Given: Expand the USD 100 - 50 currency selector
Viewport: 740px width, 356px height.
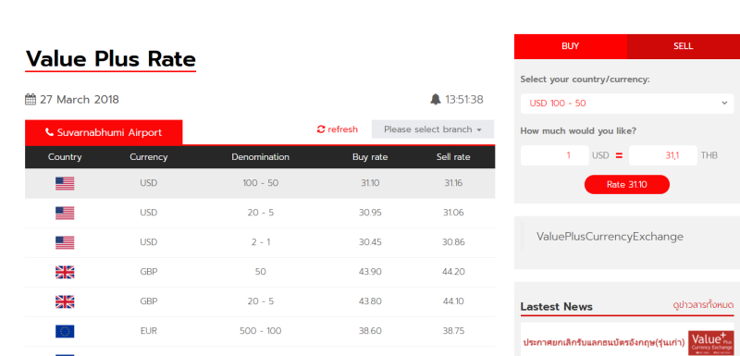Looking at the screenshot, I should [x=627, y=104].
